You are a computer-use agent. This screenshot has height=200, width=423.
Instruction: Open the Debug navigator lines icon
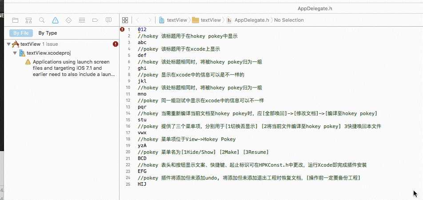click(x=82, y=20)
